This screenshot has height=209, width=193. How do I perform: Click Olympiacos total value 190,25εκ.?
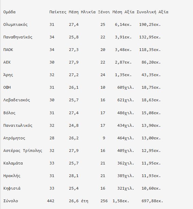tap(150, 25)
